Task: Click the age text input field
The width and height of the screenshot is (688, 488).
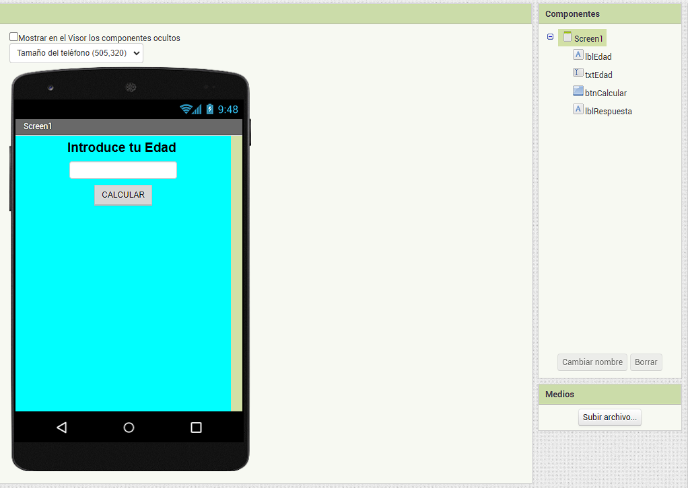Action: (x=123, y=170)
